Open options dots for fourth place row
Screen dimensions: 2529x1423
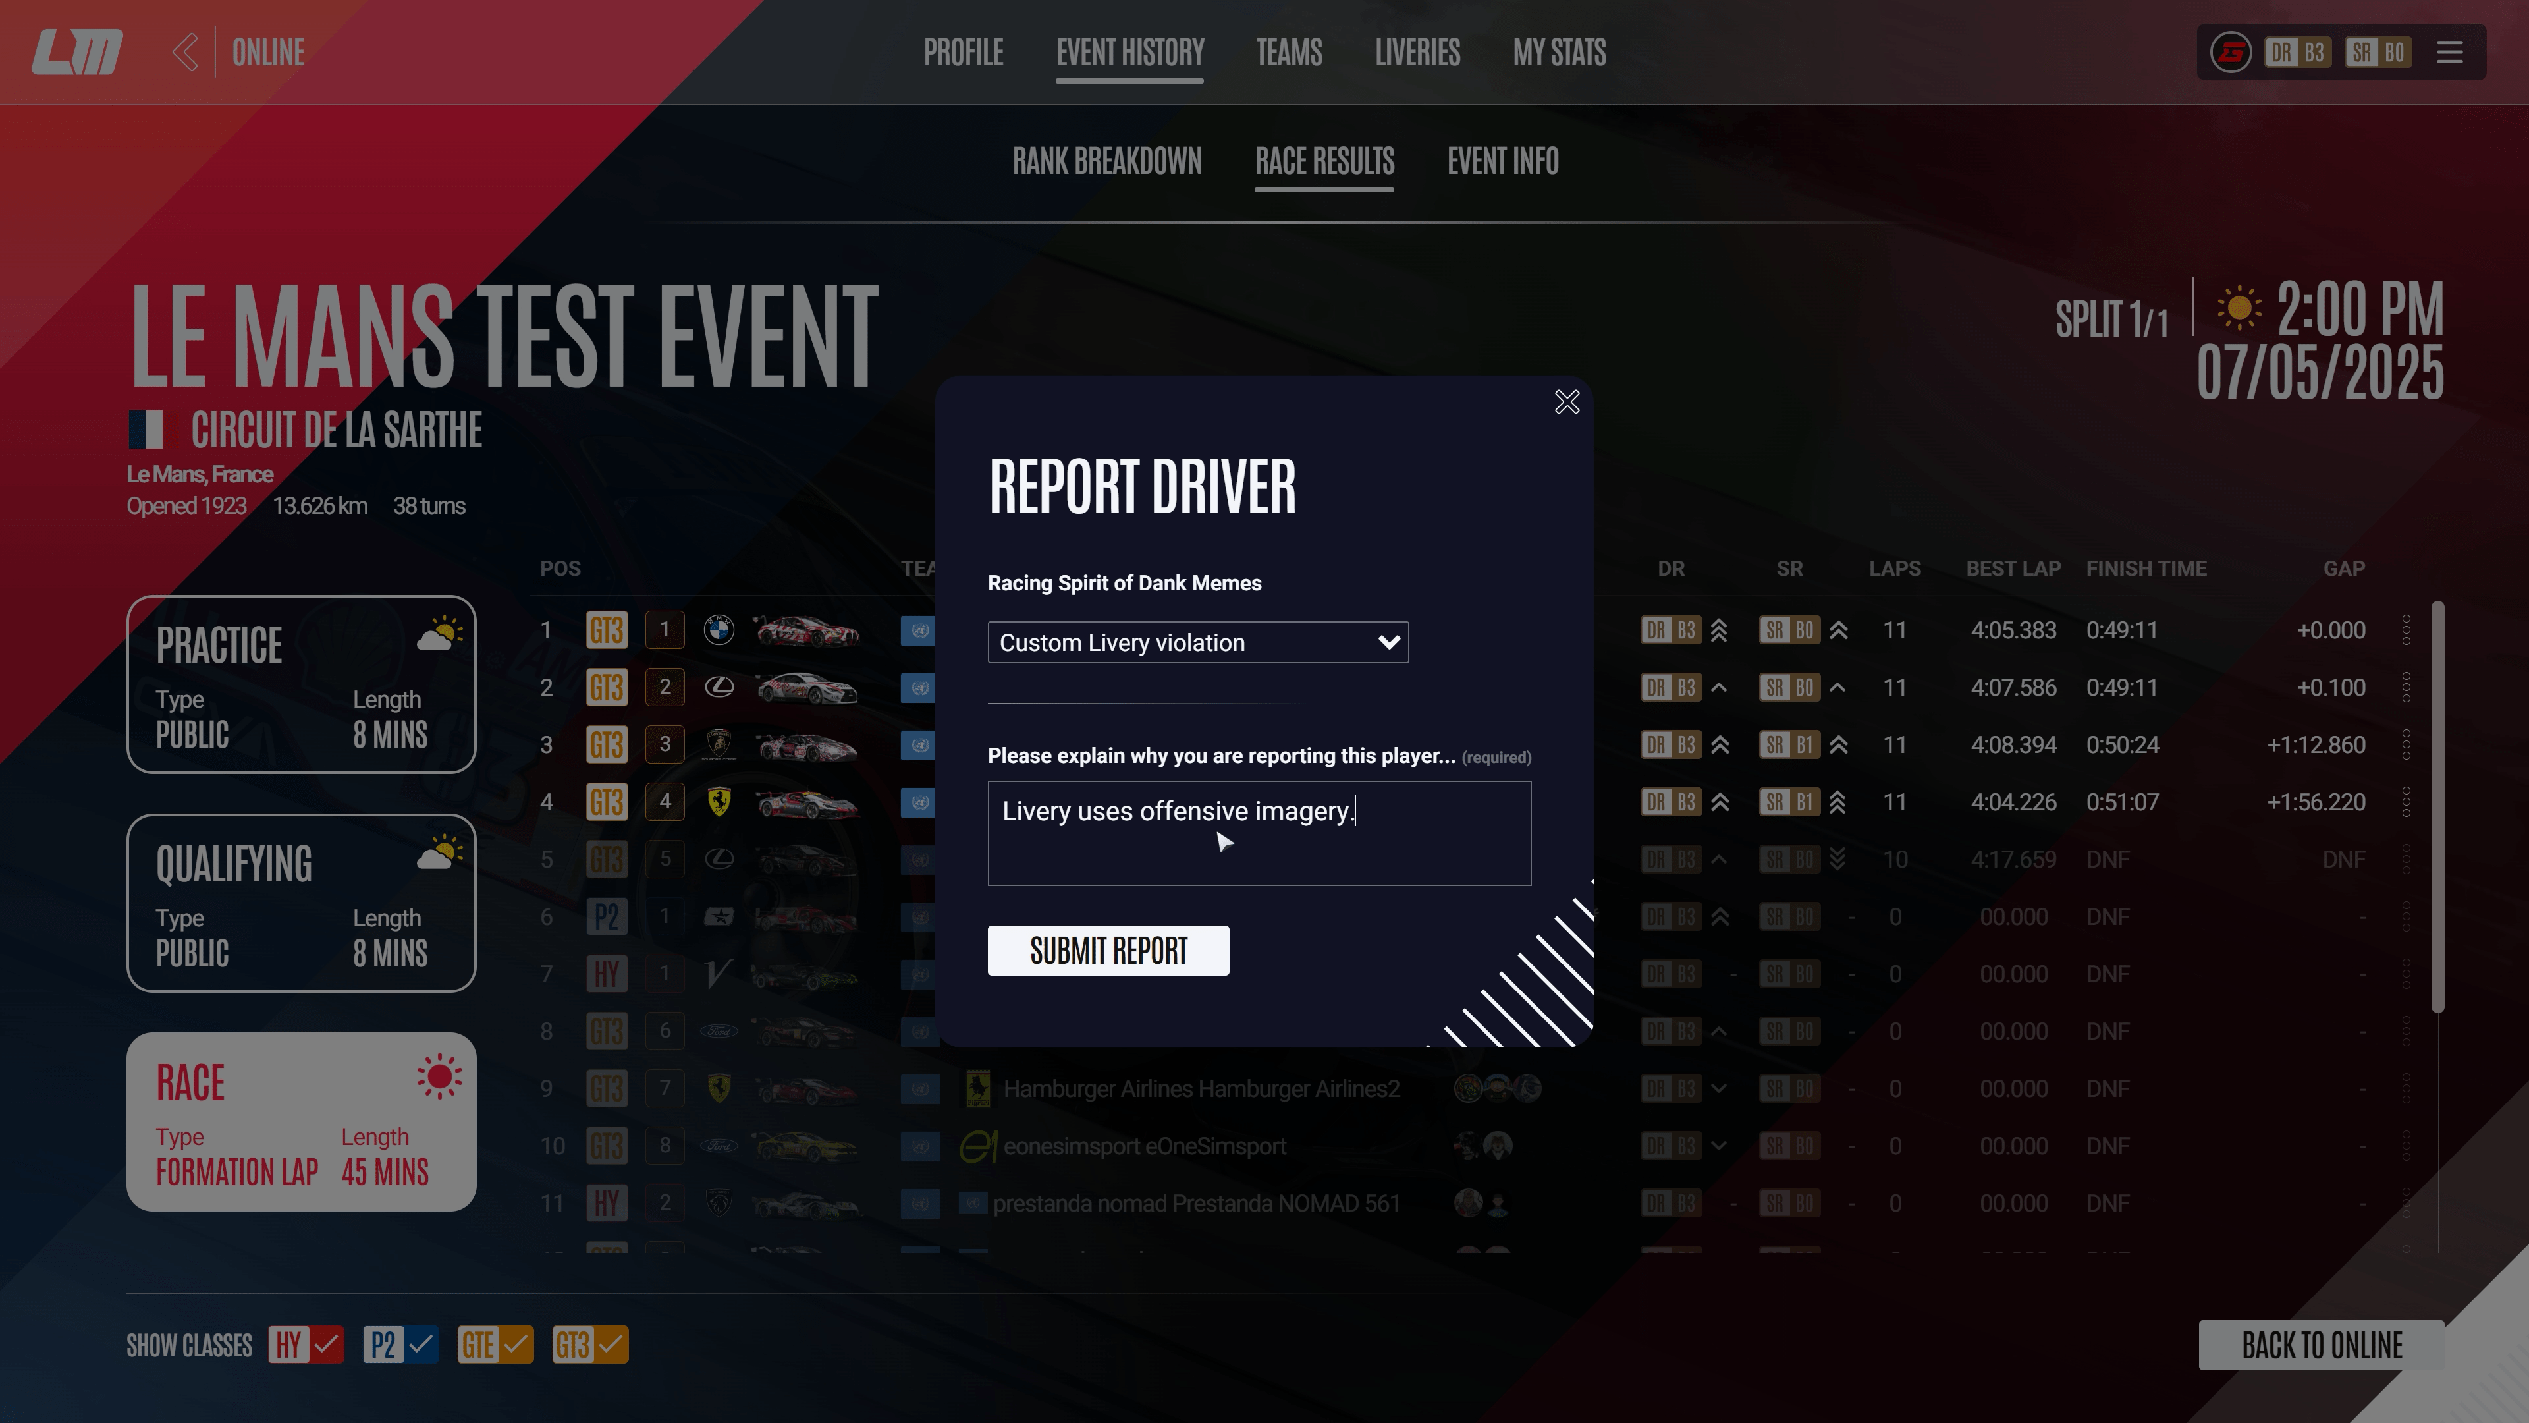tap(2405, 802)
